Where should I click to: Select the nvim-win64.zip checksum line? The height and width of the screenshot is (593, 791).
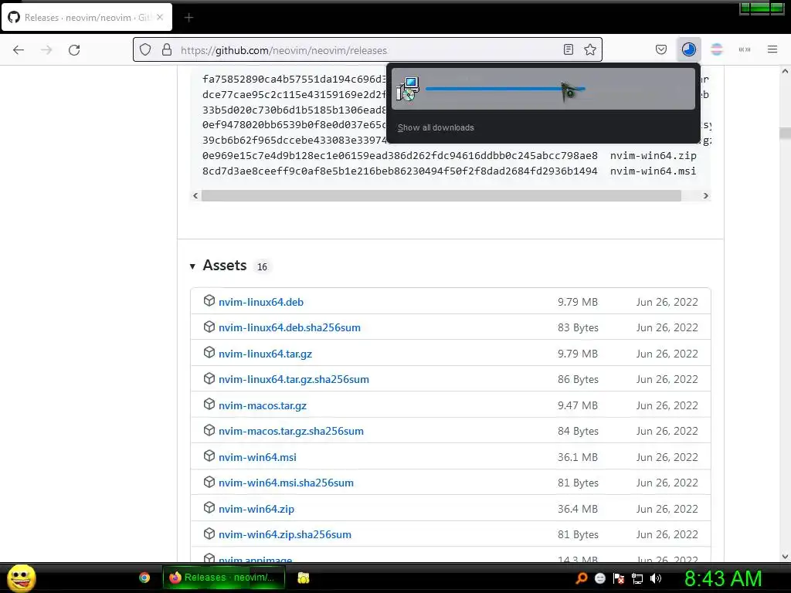[x=449, y=156]
